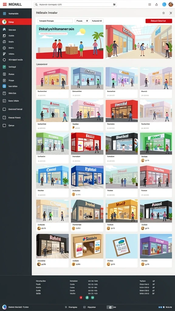Click the small filter box right of the dropdown

(97, 21)
